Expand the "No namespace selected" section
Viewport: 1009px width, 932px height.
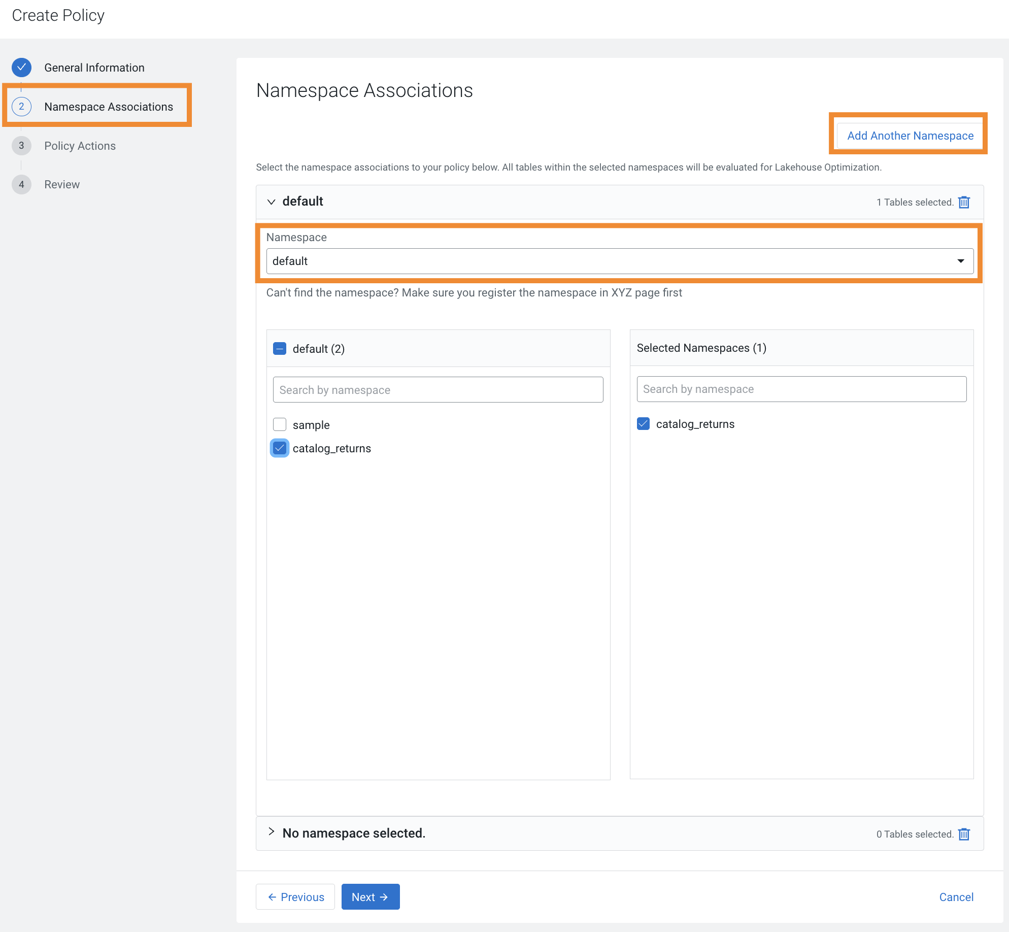[272, 833]
